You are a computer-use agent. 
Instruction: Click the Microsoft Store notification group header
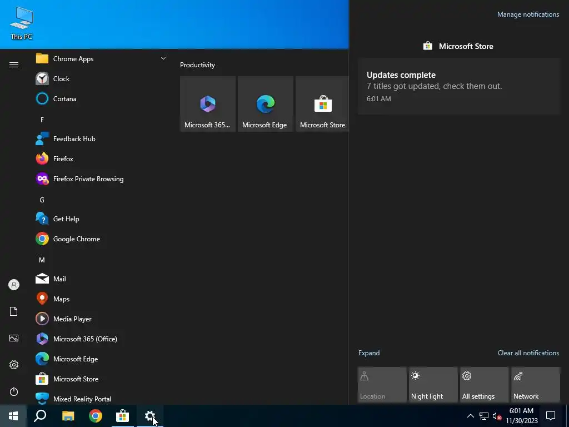(x=458, y=46)
